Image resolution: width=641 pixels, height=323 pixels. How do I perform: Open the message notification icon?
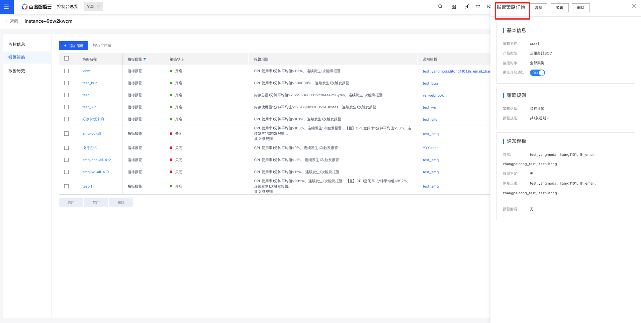[x=466, y=7]
